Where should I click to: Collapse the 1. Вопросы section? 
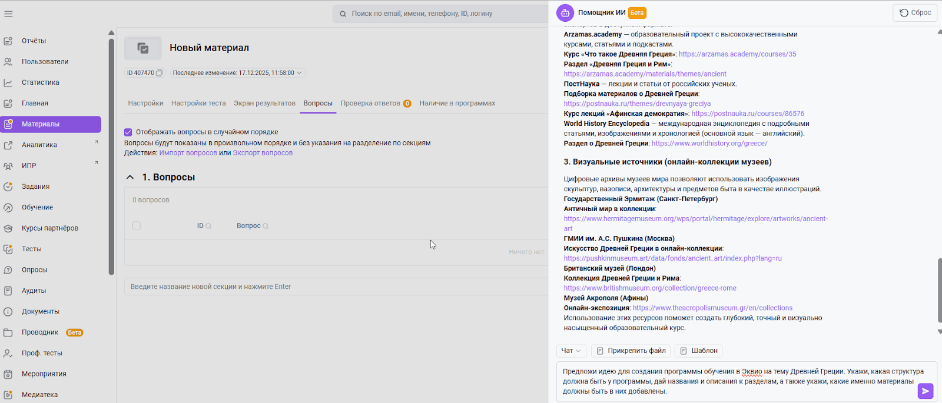[x=130, y=177]
